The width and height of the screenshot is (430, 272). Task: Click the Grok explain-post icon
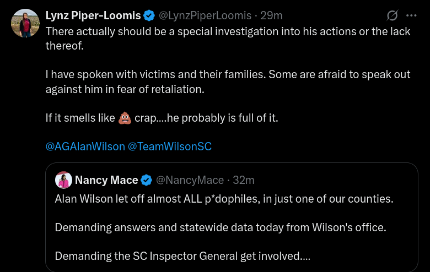point(393,15)
